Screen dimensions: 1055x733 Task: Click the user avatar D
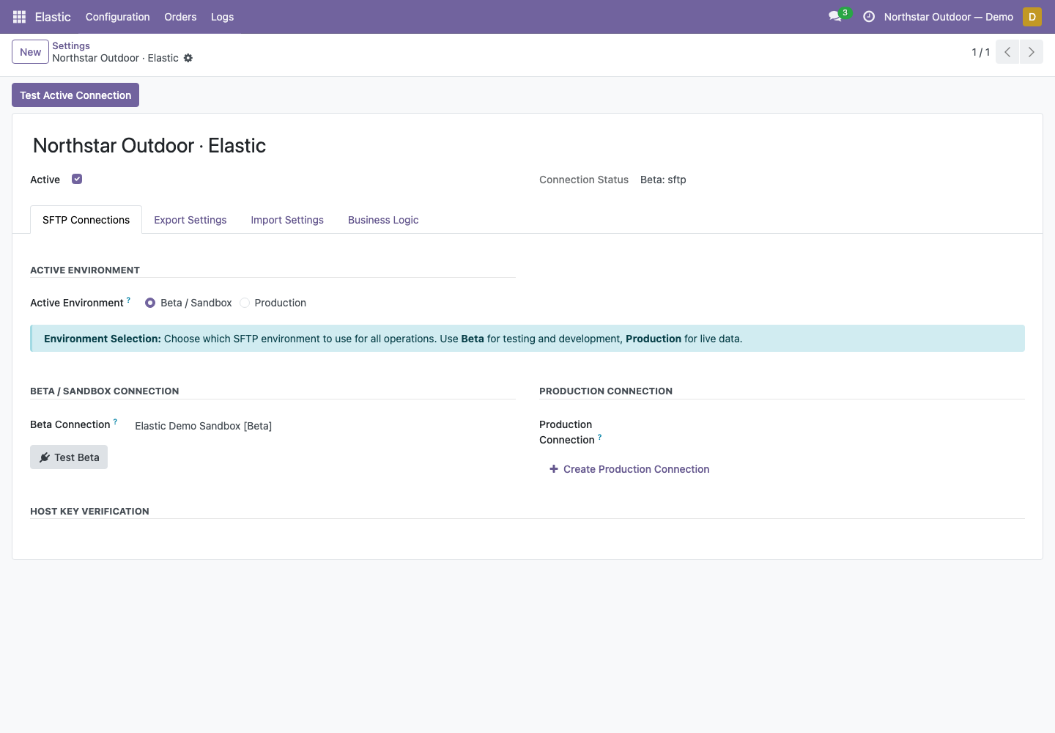[x=1032, y=17]
